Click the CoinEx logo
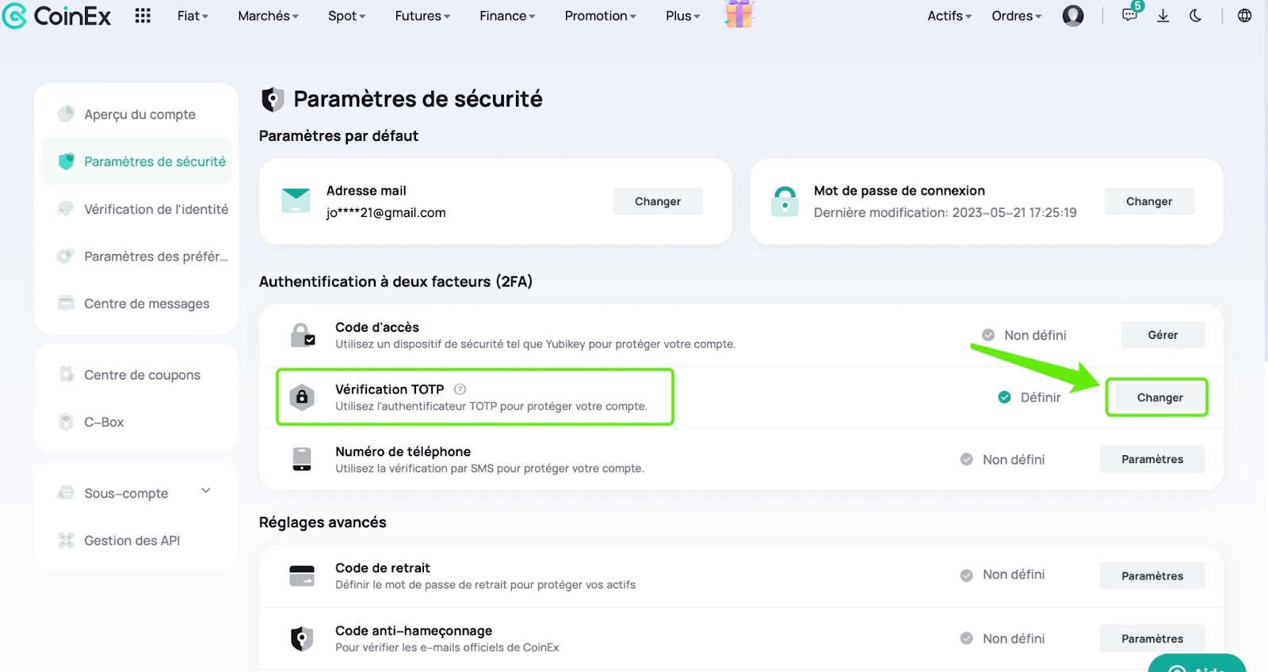The height and width of the screenshot is (672, 1268). [57, 16]
